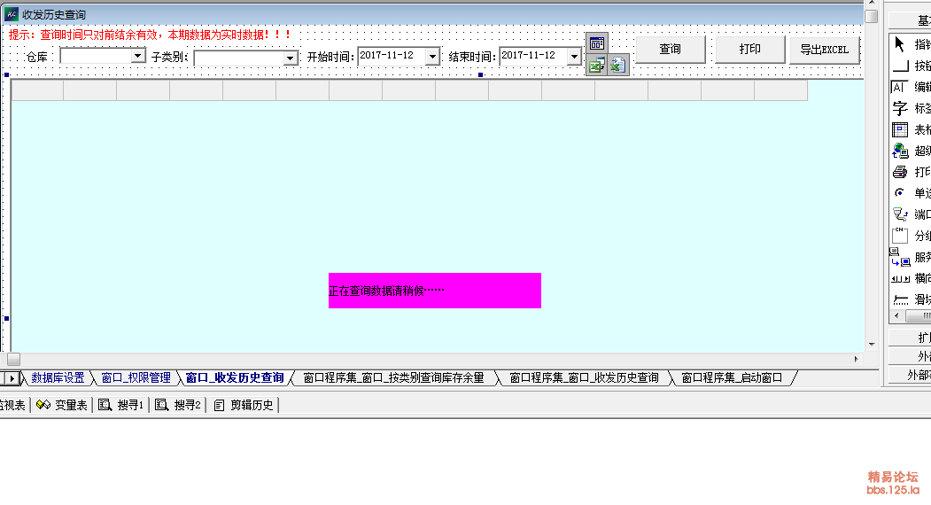Open the 数据库设置 tab
The width and height of the screenshot is (931, 505).
[x=58, y=378]
